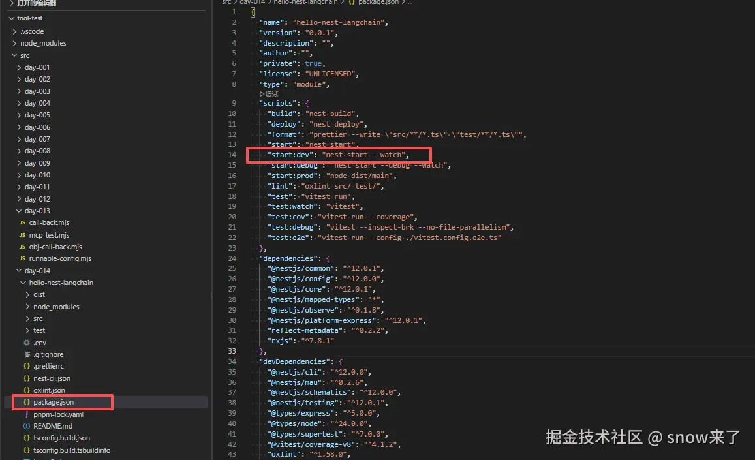Click the braces icon of tsconfig.build.json
755x460 pixels.
click(x=27, y=438)
